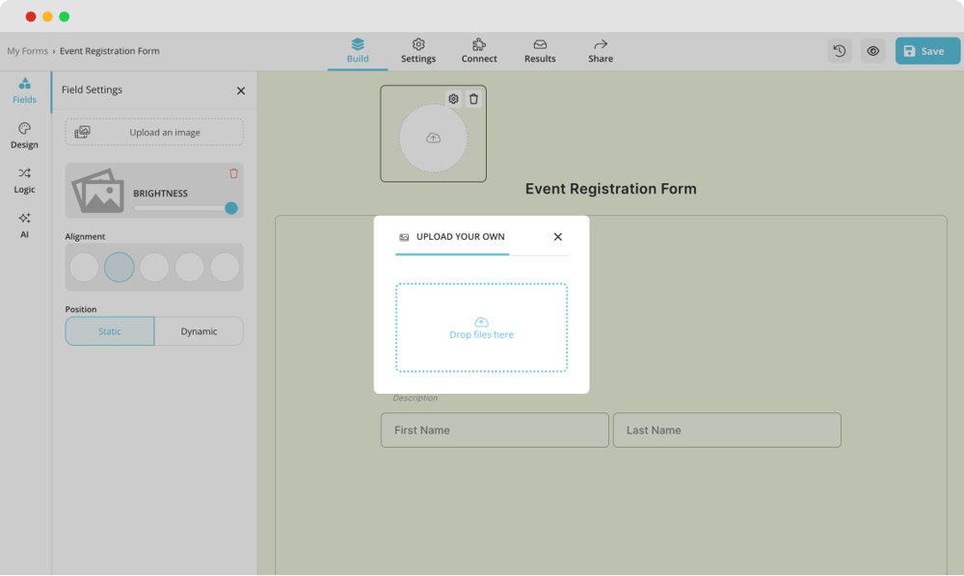Switch to the Settings tab
964x576 pixels.
pyautogui.click(x=418, y=51)
